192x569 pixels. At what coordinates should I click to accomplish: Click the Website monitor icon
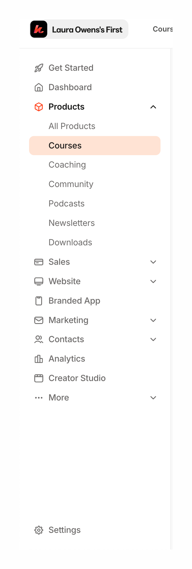tap(39, 281)
